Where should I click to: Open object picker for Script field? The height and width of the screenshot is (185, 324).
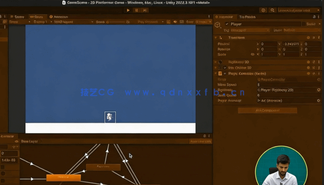pos(319,79)
